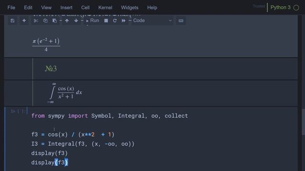Open the cell type dropdown showing Code
The height and width of the screenshot is (171, 305).
pos(152,20)
